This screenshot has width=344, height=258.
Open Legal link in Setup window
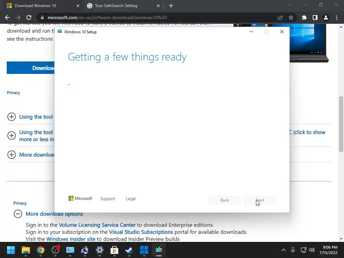[x=131, y=199]
